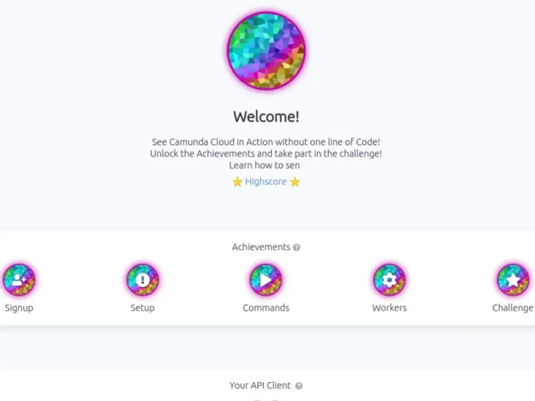The image size is (535, 401).
Task: Click the Signup text label
Action: pyautogui.click(x=19, y=308)
